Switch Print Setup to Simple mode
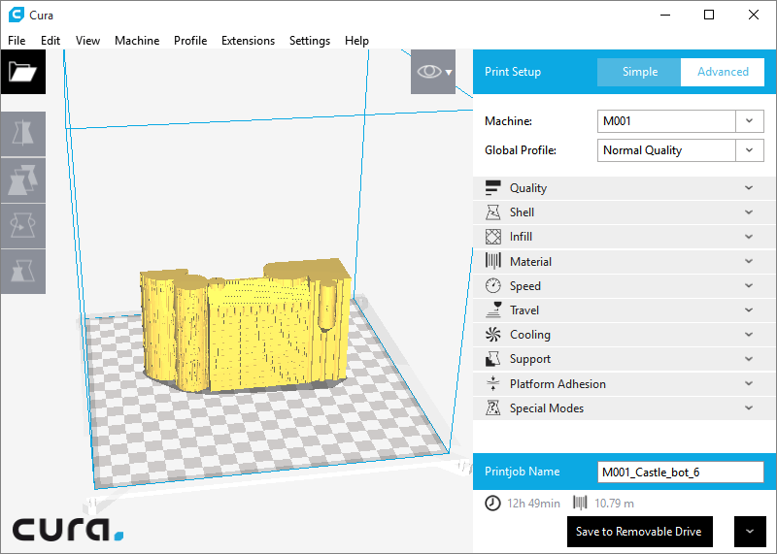Image resolution: width=777 pixels, height=554 pixels. point(639,72)
